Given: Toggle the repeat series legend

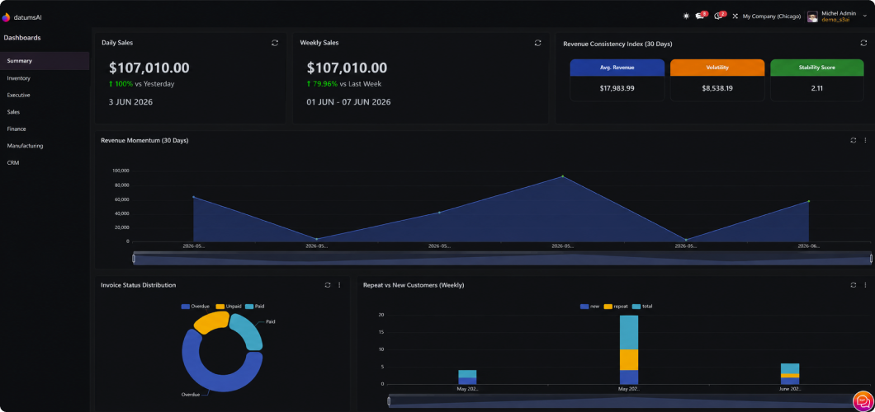Looking at the screenshot, I should coord(616,307).
